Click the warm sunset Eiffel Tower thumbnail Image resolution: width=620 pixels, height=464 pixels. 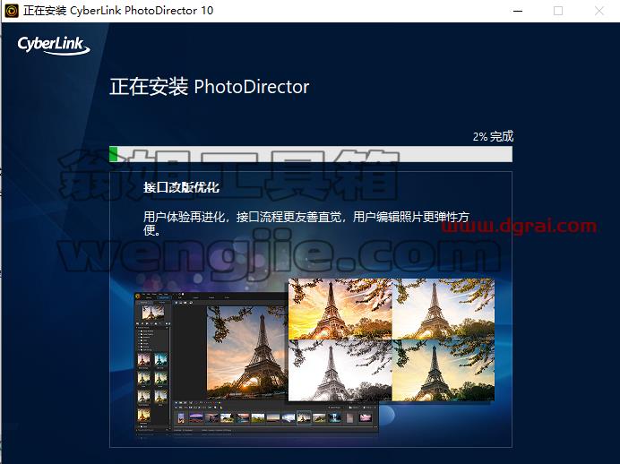tap(340, 309)
